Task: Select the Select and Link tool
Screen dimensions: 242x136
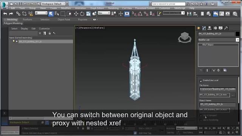Action: [x=18, y=14]
